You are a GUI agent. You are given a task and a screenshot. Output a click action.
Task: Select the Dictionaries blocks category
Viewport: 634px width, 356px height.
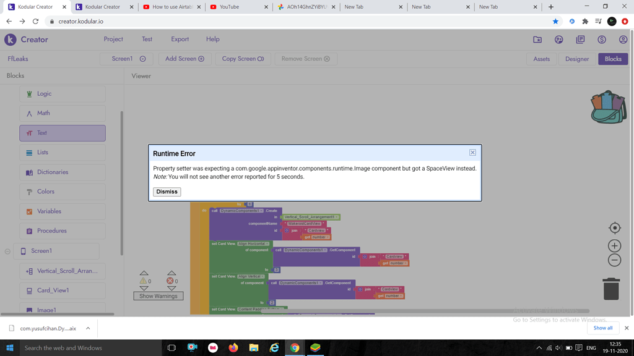(63, 172)
